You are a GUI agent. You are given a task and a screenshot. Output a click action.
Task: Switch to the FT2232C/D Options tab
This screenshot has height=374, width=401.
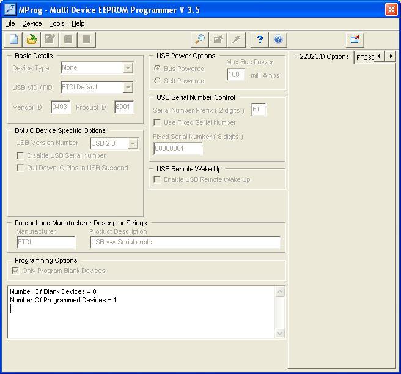[321, 56]
